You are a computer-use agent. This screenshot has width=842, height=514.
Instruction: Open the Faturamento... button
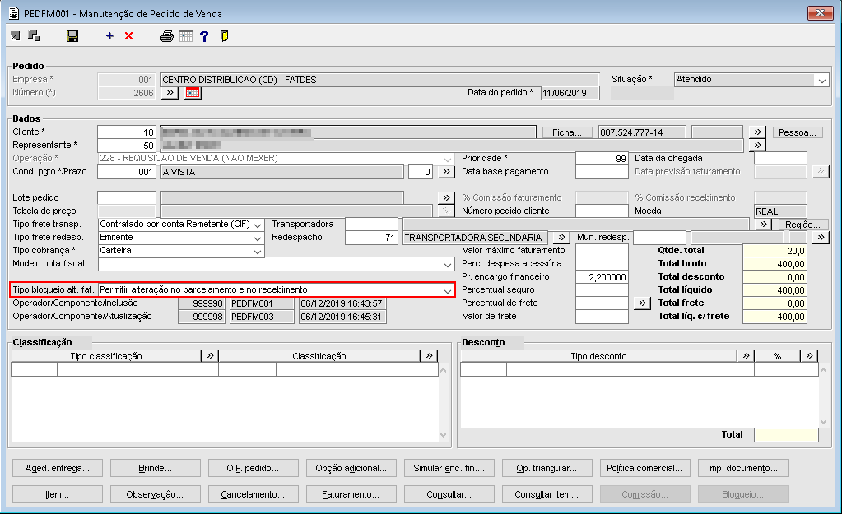coord(351,494)
